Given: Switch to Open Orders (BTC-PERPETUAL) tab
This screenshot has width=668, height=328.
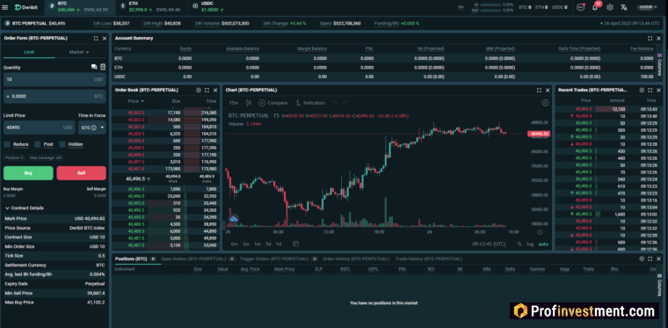Looking at the screenshot, I should pos(193,259).
